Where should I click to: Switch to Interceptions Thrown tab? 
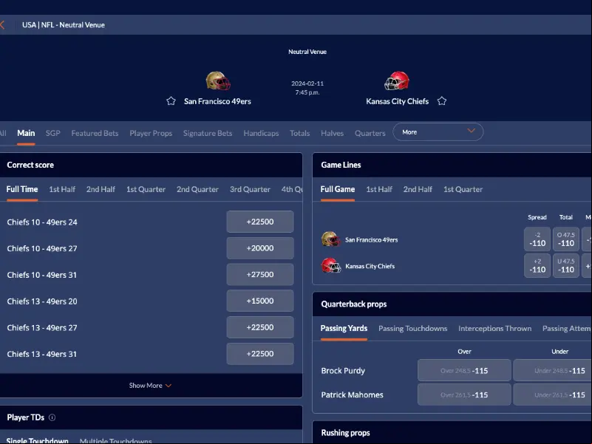[494, 328]
